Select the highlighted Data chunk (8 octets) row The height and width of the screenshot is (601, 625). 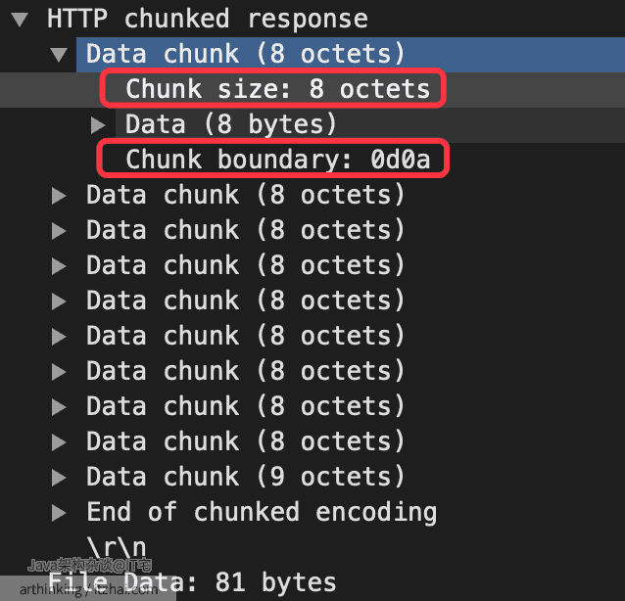[351, 55]
